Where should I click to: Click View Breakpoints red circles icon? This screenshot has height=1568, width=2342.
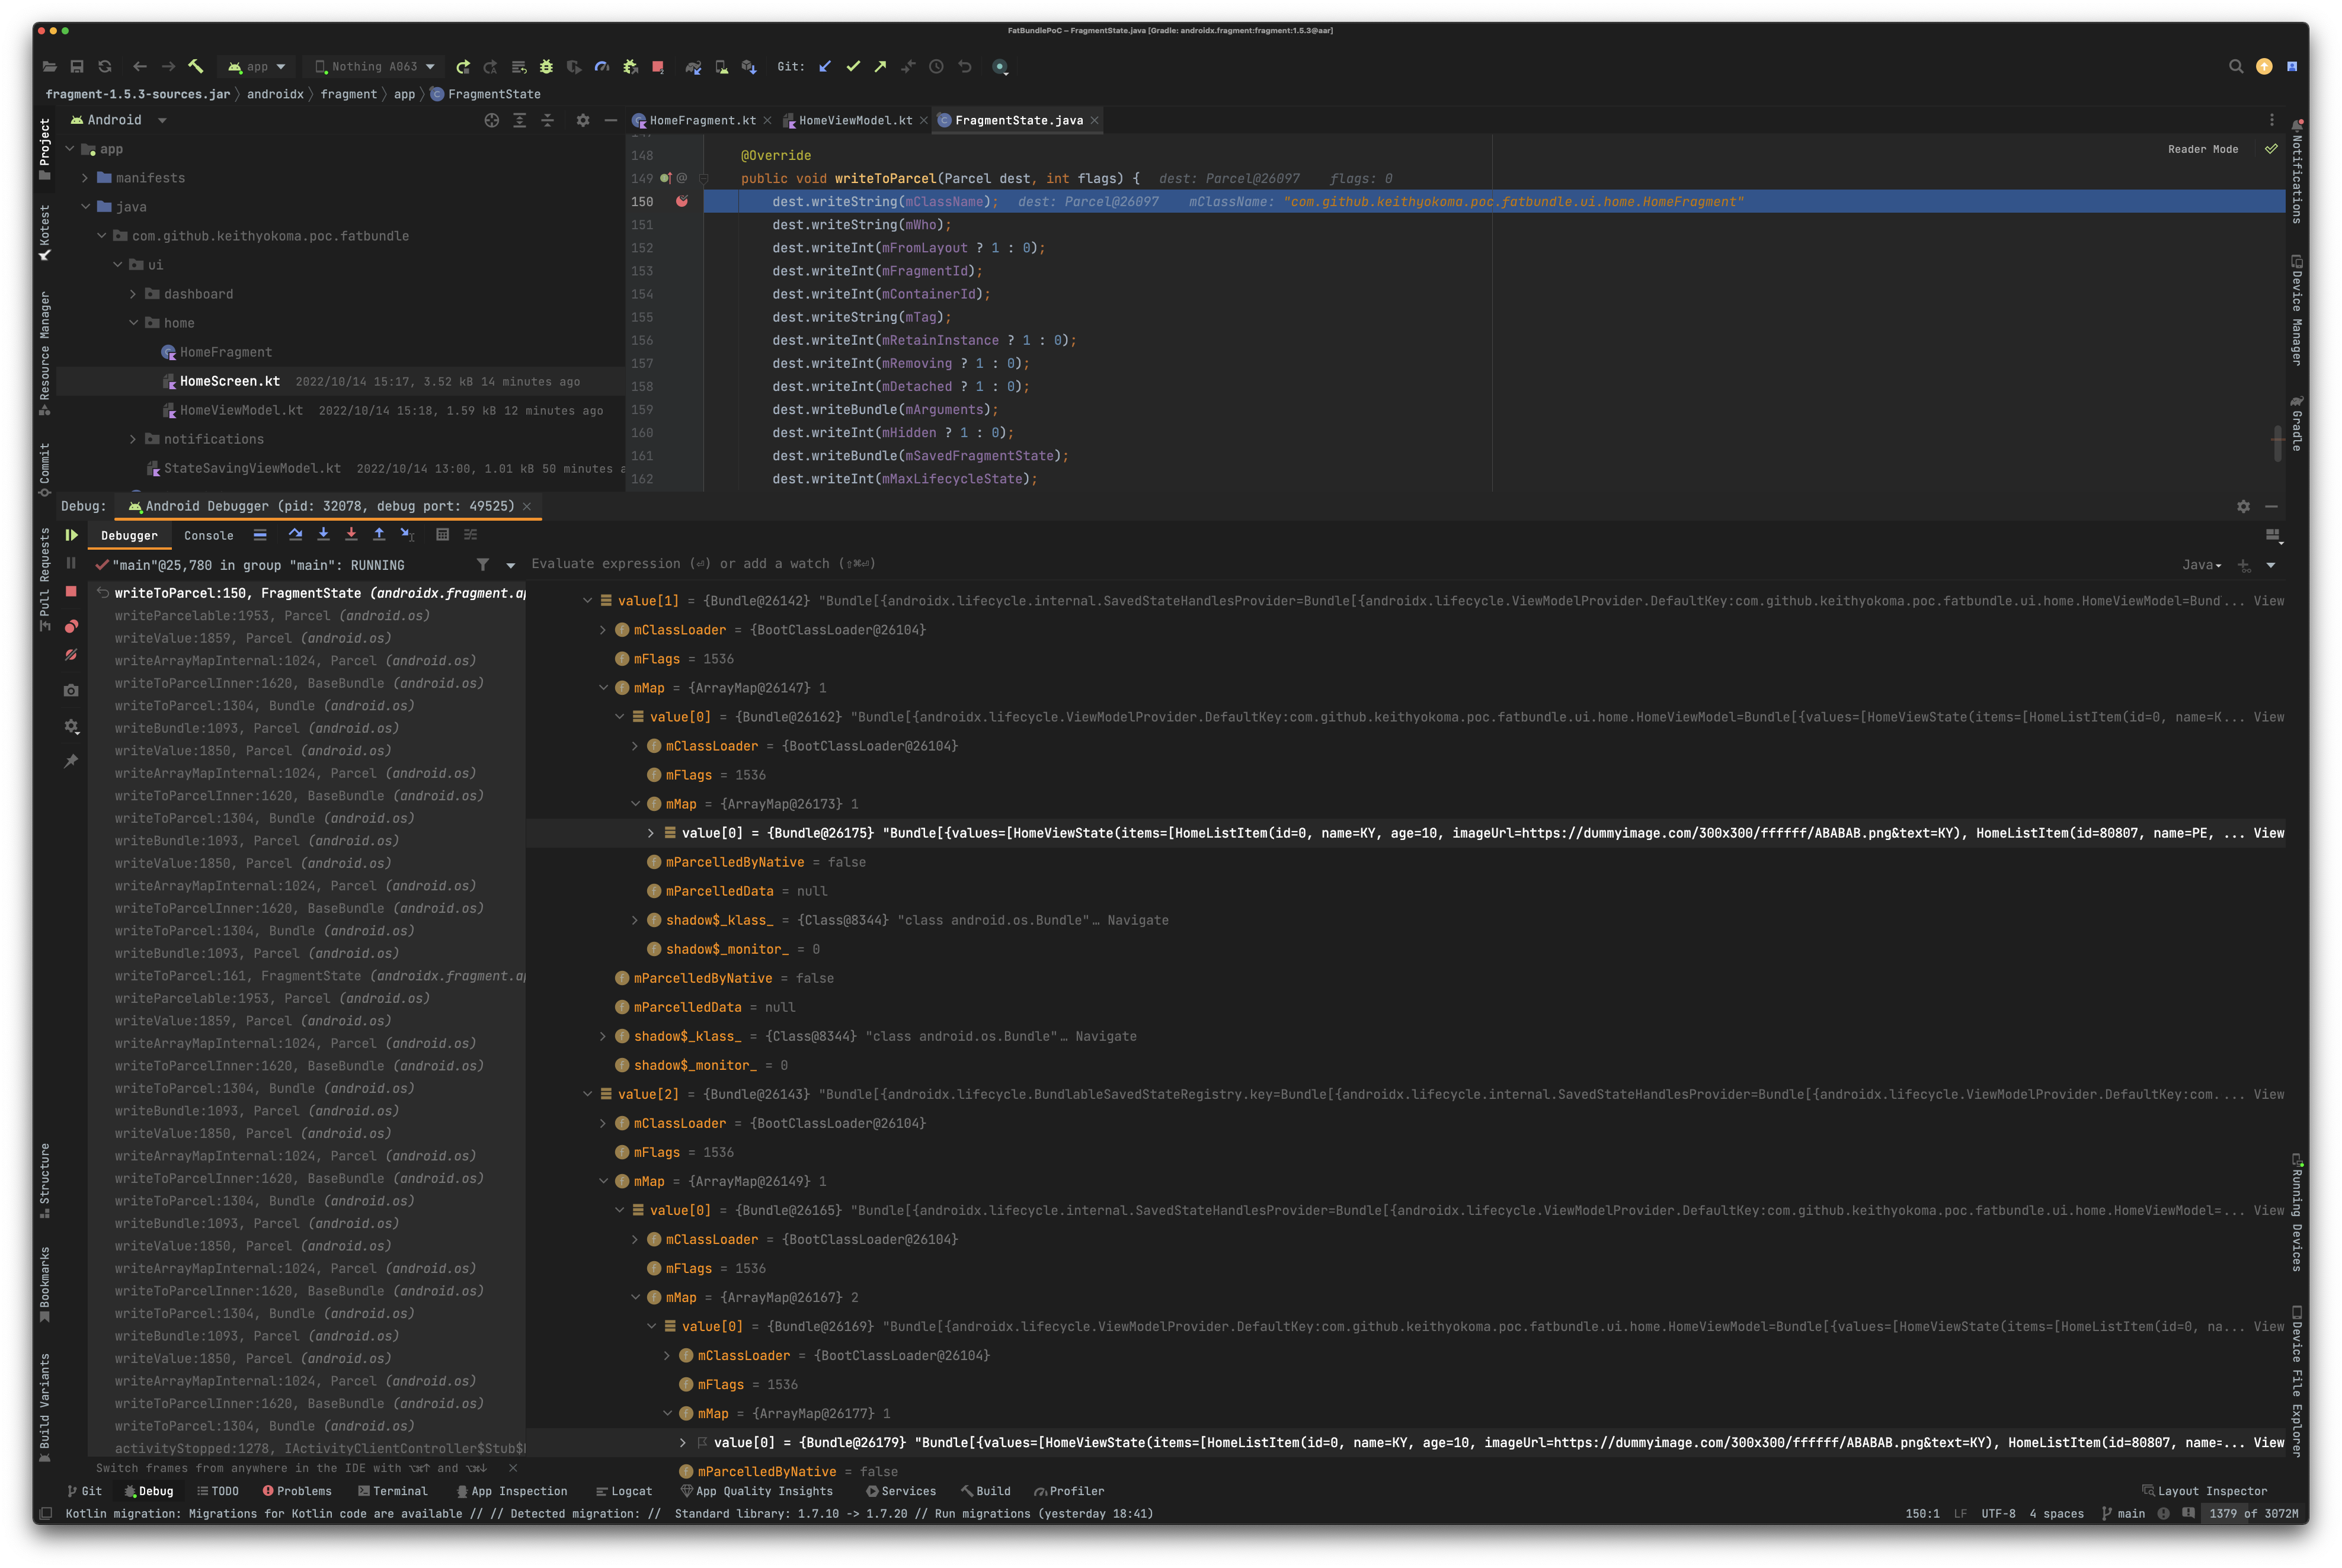71,626
